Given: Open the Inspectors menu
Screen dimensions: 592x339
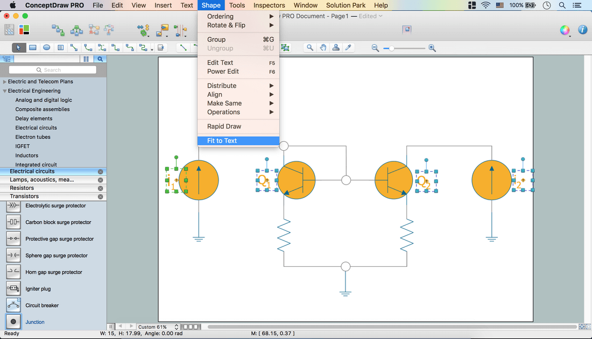Looking at the screenshot, I should [x=269, y=5].
